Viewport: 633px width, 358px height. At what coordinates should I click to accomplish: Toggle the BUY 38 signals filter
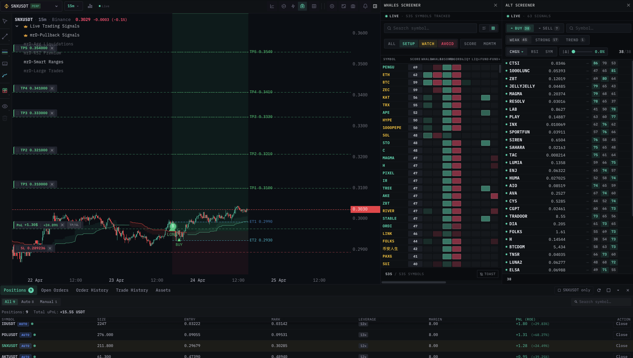coord(520,28)
